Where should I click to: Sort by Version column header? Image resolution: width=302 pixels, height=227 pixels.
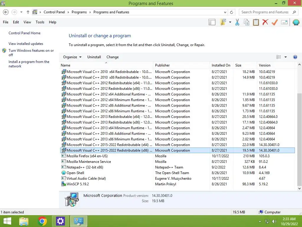pos(276,65)
